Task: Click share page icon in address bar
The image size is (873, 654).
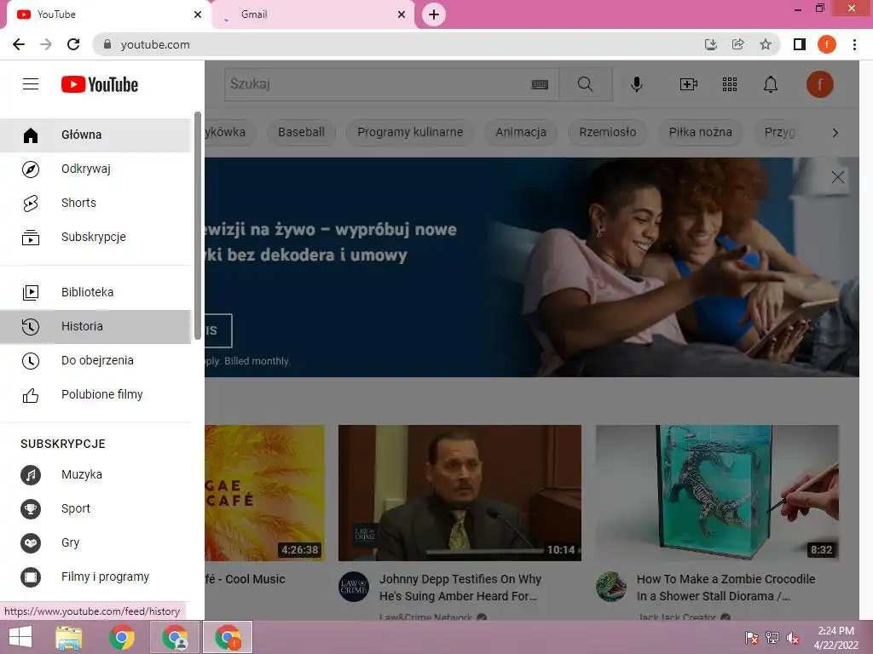Action: (738, 44)
